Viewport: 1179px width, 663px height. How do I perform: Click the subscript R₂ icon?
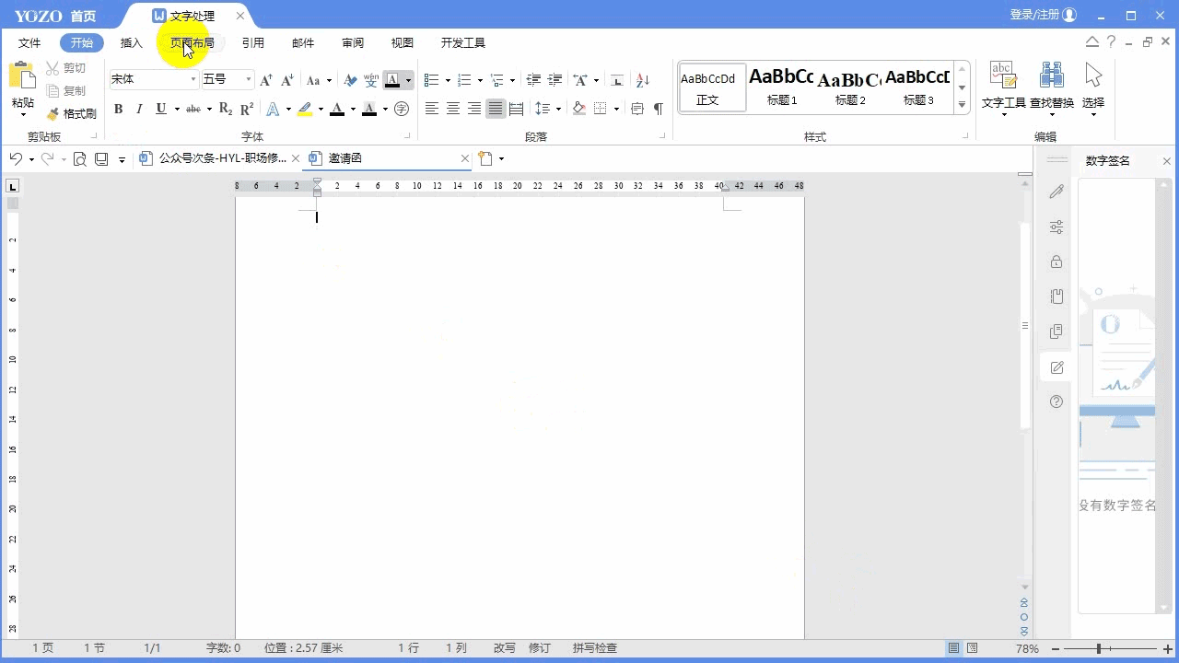click(226, 109)
